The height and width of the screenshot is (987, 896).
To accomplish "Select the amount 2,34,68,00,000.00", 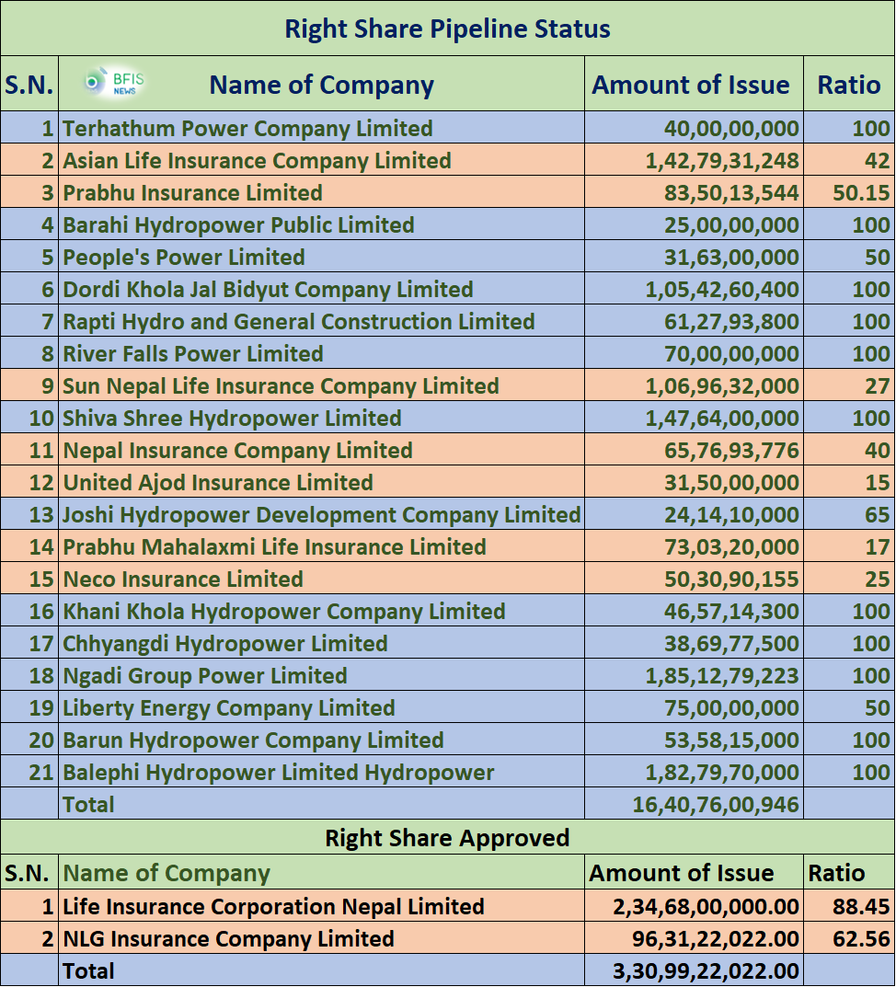I will pyautogui.click(x=706, y=906).
